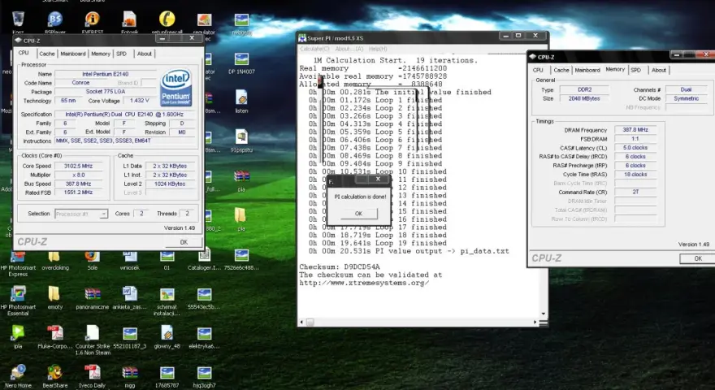Viewport: 715px width, 390px height.
Task: Open the overcloking folder
Action: click(x=55, y=261)
